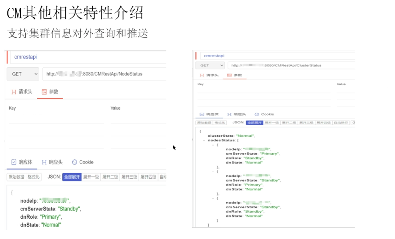
Task: Switch to 响应头 tab label in ClusterStatus panel
Action: 240,114
